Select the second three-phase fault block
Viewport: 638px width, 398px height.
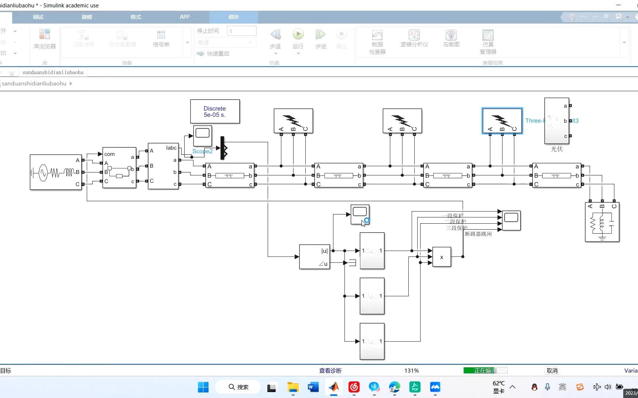pos(402,121)
